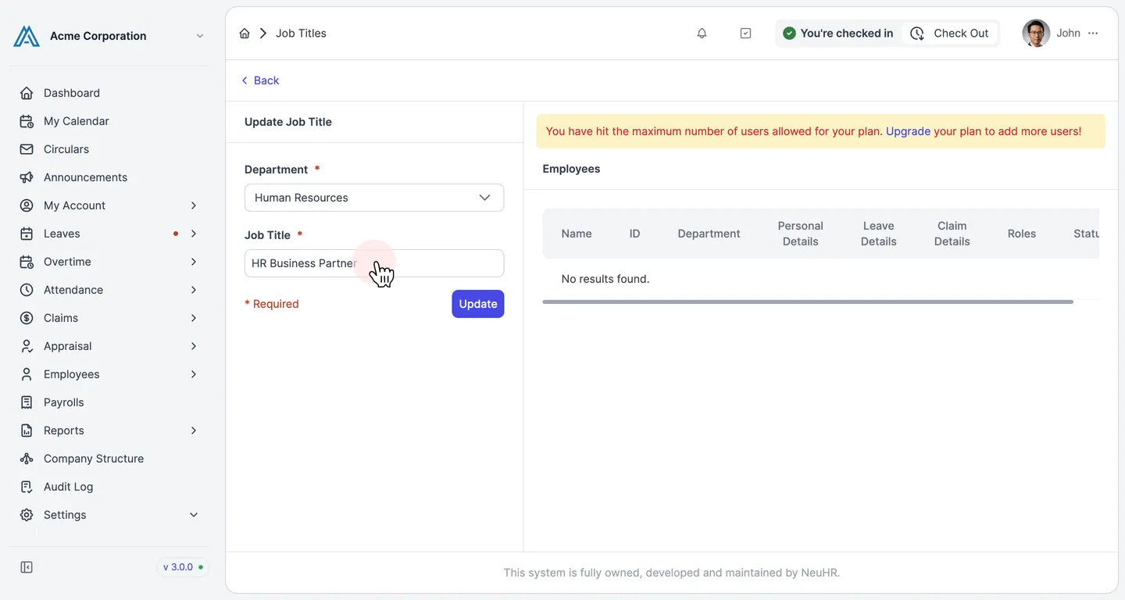Screen dimensions: 1125x600
Task: Click the ID column header
Action: click(634, 234)
